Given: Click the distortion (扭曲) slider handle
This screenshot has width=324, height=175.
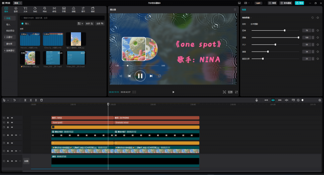Looking at the screenshot, I should click(x=285, y=30).
